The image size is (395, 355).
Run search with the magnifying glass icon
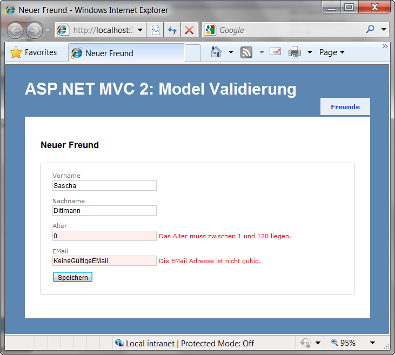(370, 30)
